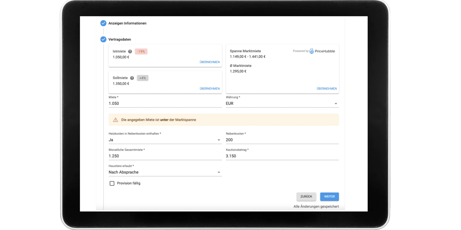Open the Haustiere erlaubt dropdown
The width and height of the screenshot is (461, 230).
(165, 172)
